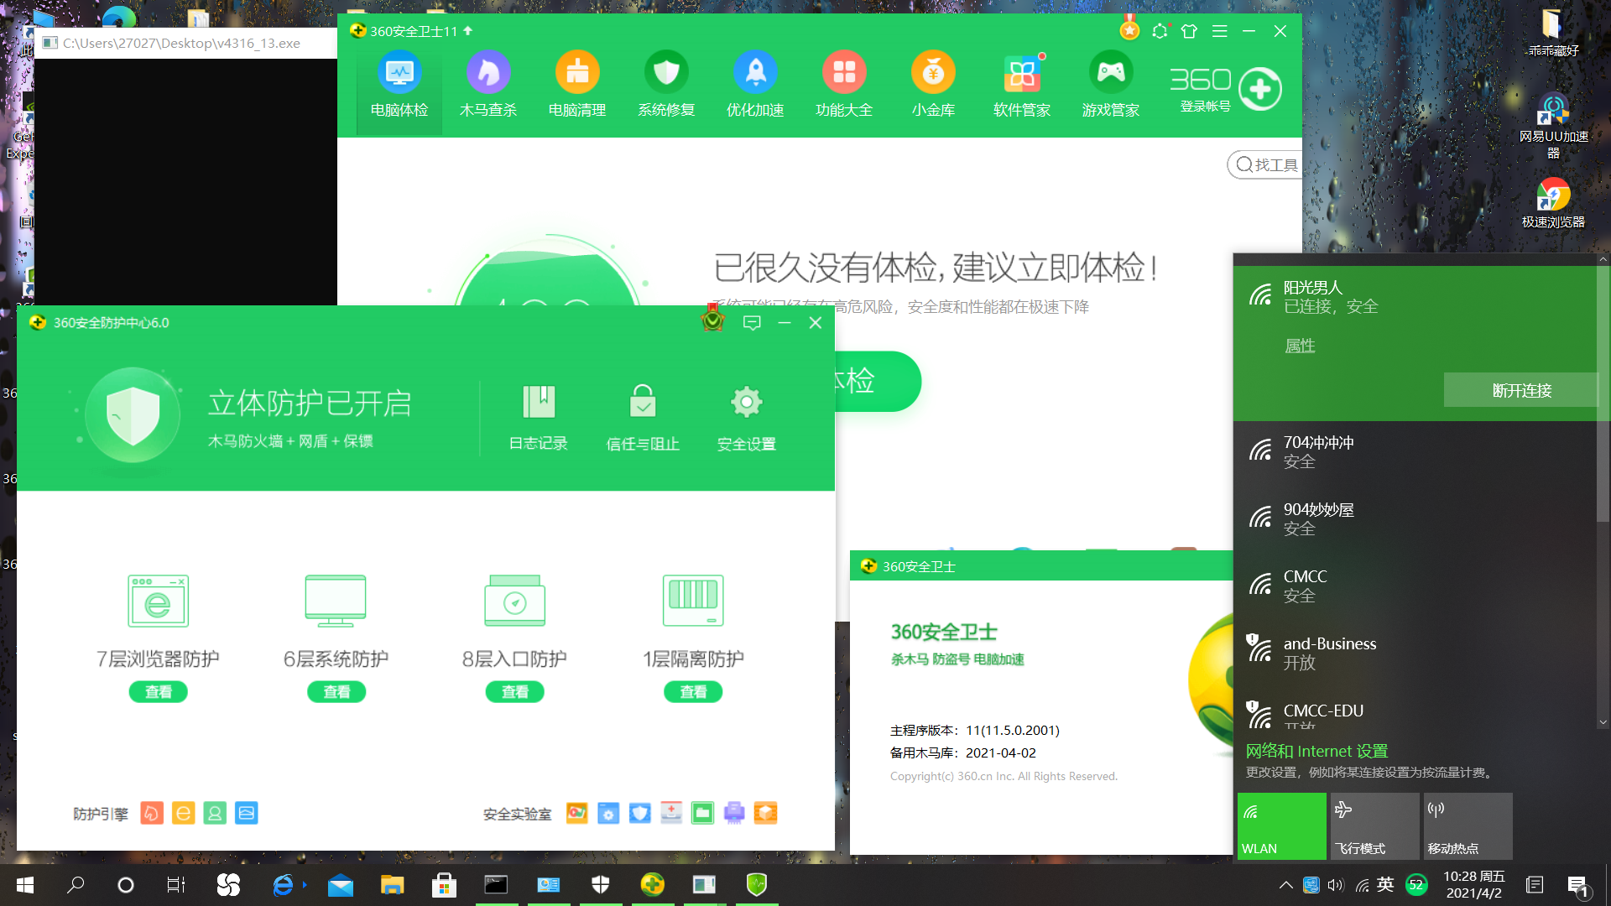Open 安全设置 gear icon
The image size is (1611, 906).
(x=746, y=403)
